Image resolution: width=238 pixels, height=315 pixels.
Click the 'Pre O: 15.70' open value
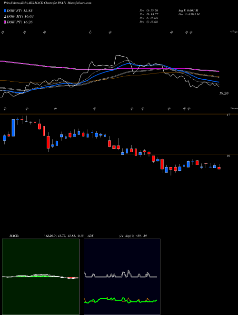pos(149,10)
